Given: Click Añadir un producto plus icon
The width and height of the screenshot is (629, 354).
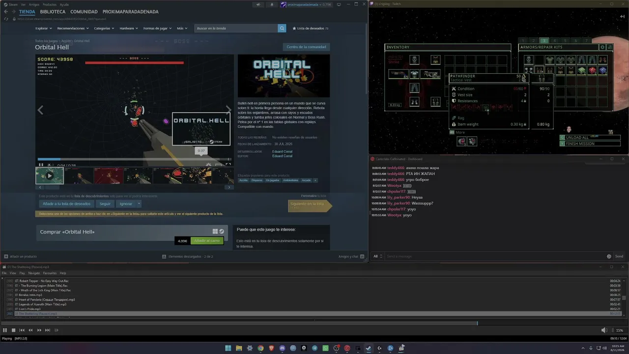Looking at the screenshot, I should (6, 256).
